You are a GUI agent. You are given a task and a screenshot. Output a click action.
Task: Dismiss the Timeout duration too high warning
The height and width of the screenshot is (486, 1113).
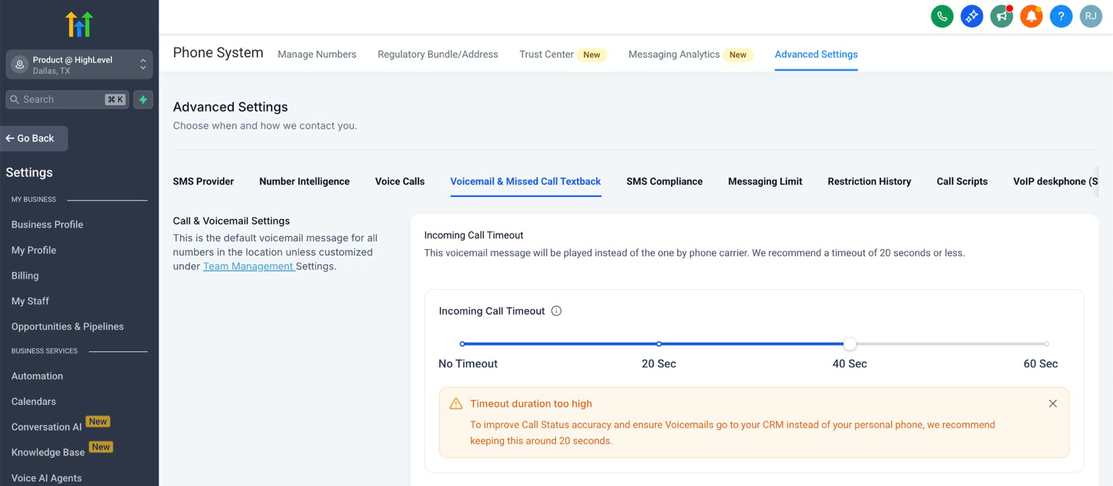click(1053, 403)
